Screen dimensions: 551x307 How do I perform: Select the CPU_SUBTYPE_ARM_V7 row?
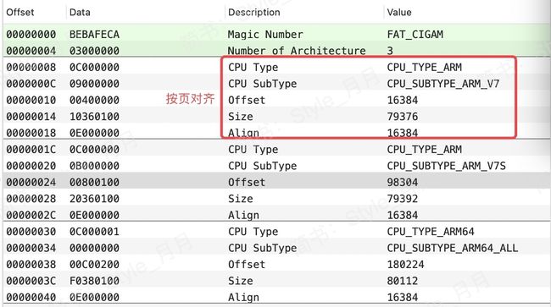pyautogui.click(x=275, y=84)
